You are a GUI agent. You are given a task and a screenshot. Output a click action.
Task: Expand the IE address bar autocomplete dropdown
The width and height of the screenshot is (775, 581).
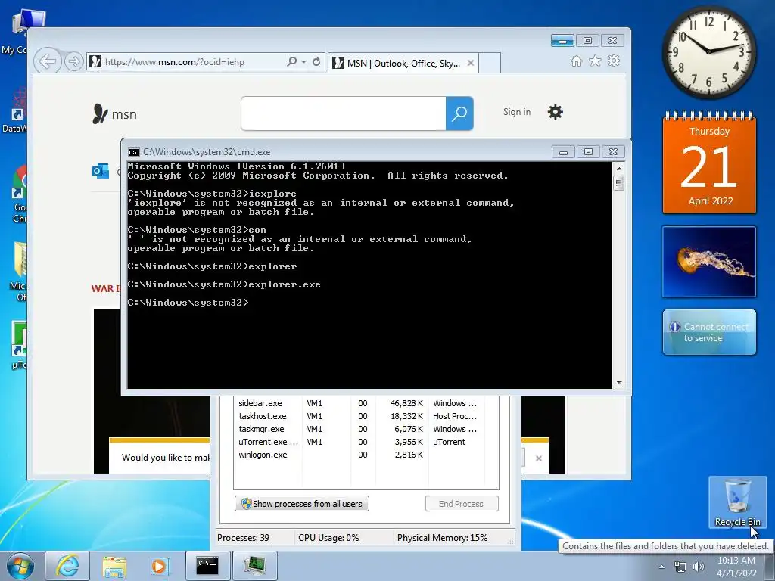tap(304, 62)
